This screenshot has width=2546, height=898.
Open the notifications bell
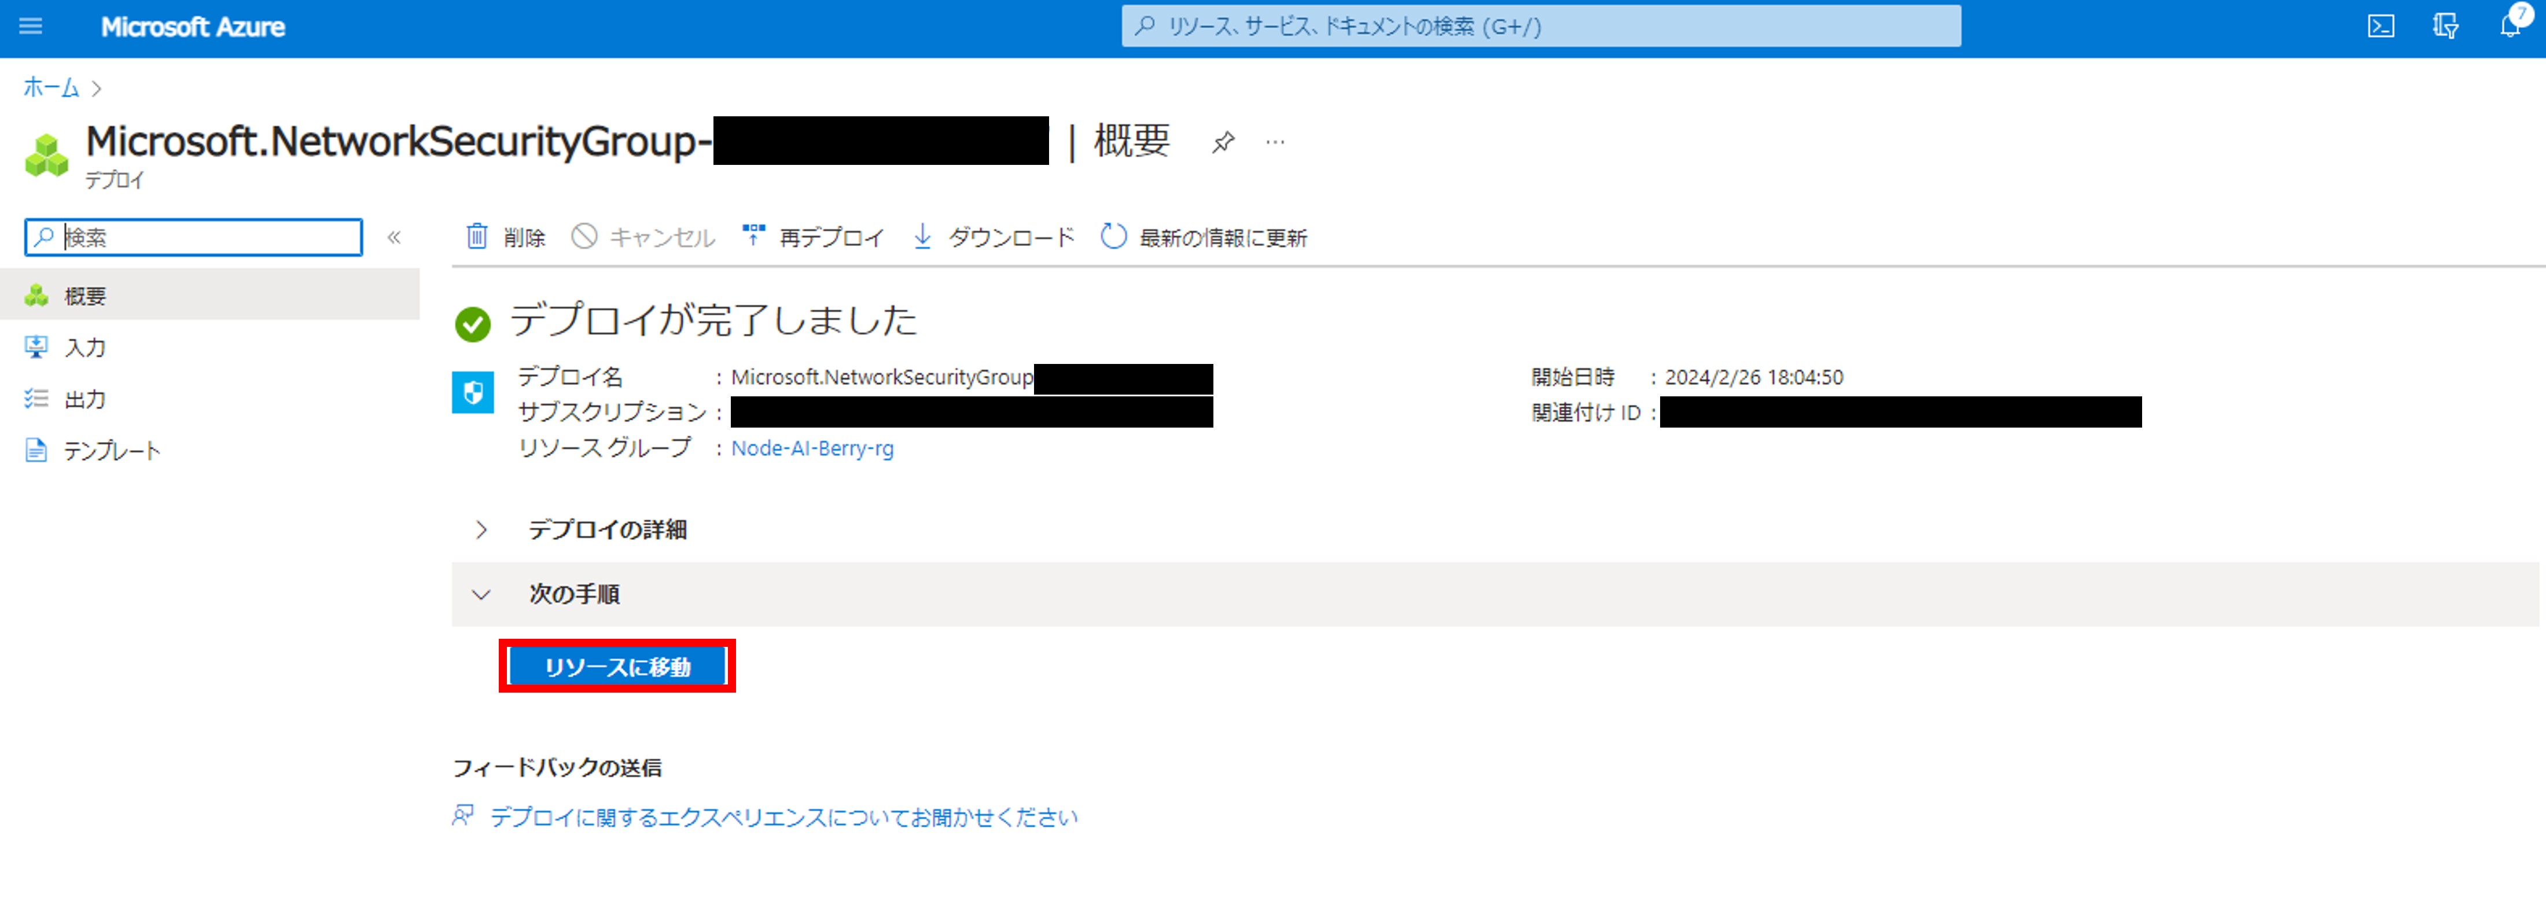pos(2511,25)
